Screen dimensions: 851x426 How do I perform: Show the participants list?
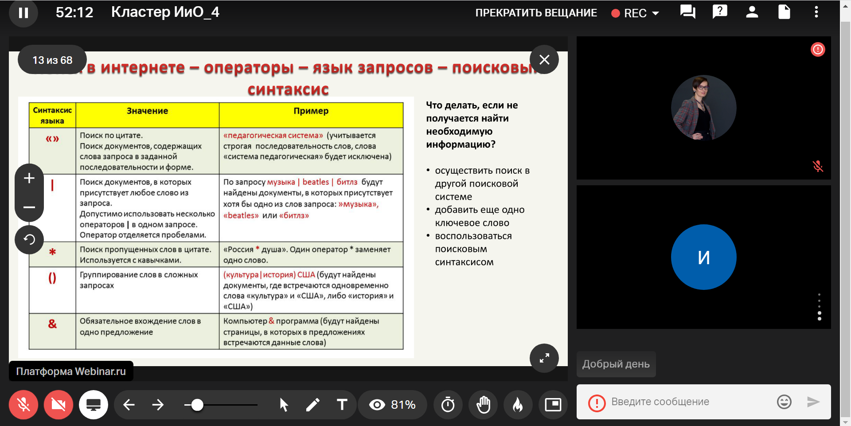(x=752, y=12)
